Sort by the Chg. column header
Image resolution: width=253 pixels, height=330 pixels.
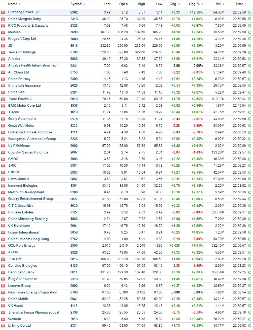(175, 4)
